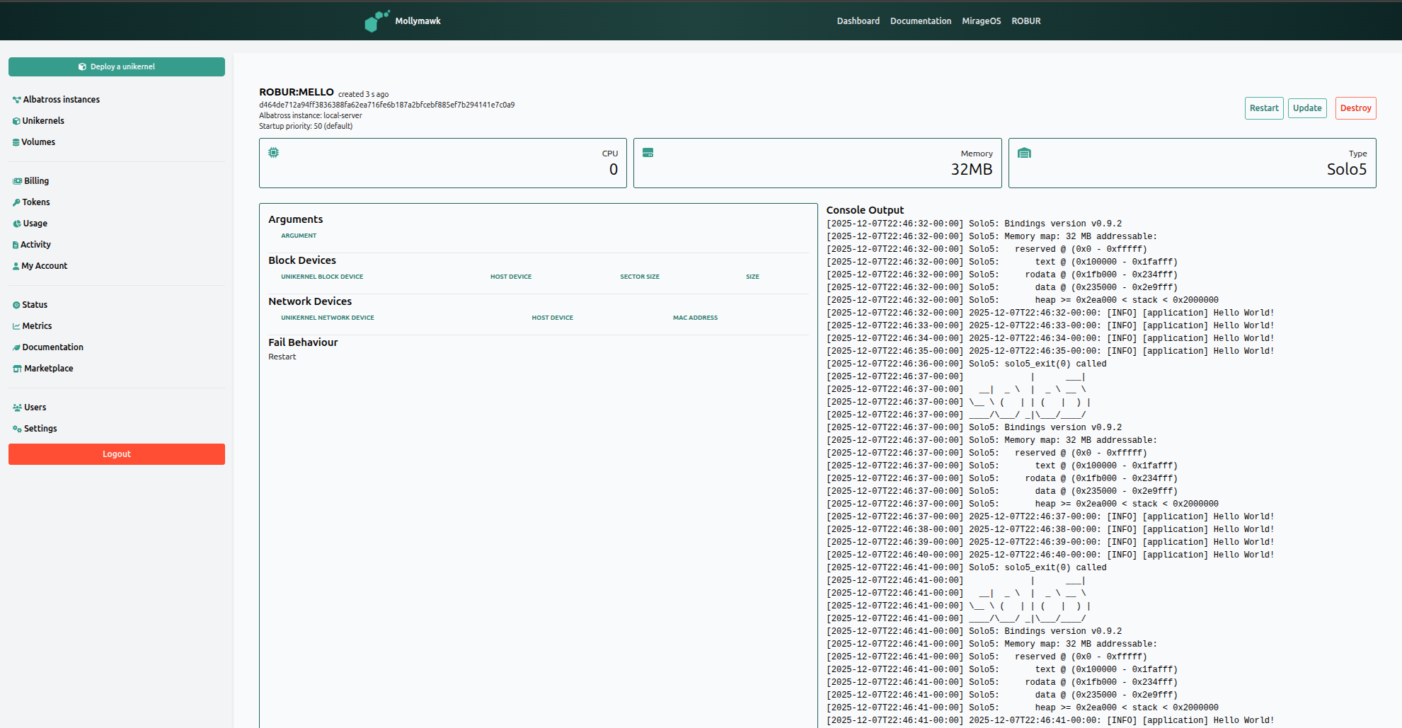Open the MirageOS menu item

coord(981,21)
